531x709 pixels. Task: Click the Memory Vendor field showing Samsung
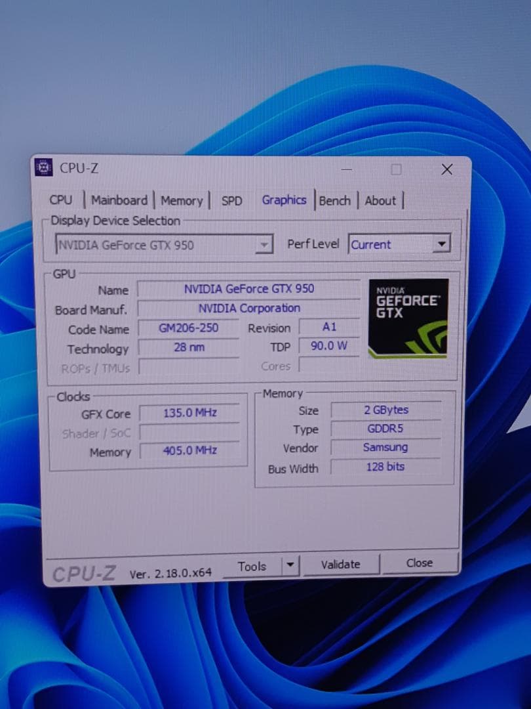[x=385, y=447]
